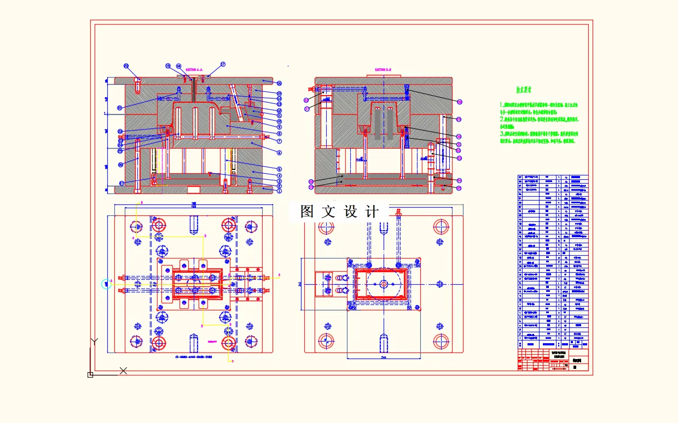Click the parts list table
Image resolution: width=678 pixels, height=423 pixels.
coord(553,262)
